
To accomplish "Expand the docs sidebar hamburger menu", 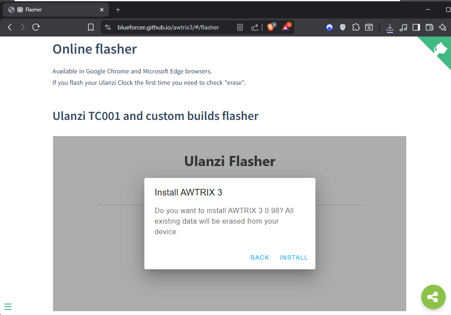I will click(x=8, y=307).
